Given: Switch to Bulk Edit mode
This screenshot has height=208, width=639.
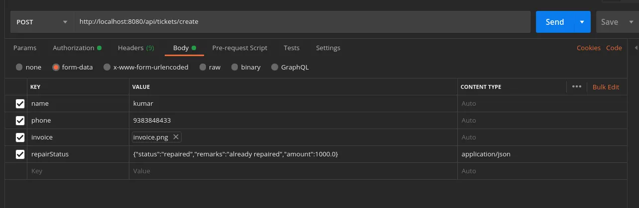Looking at the screenshot, I should pos(606,87).
